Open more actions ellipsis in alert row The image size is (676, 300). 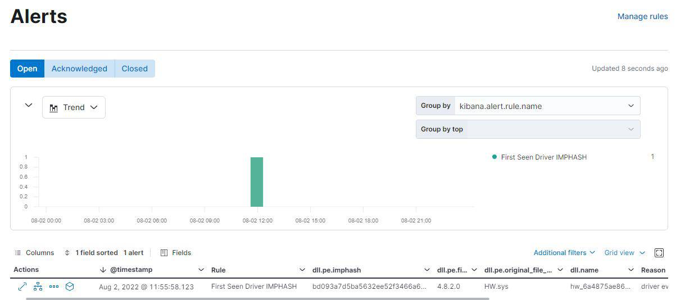(54, 287)
